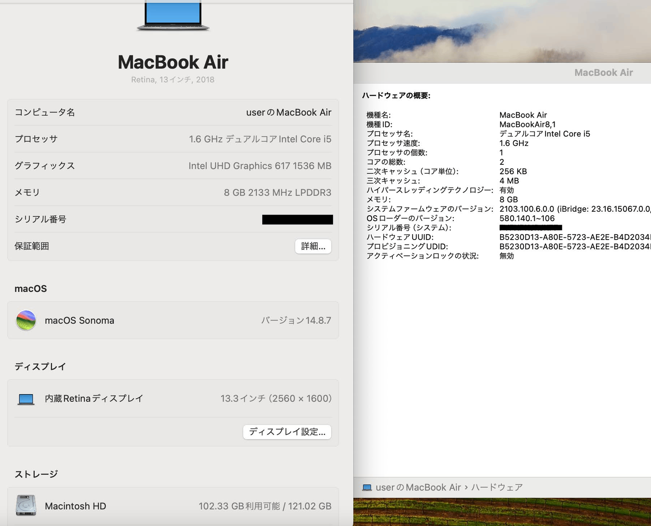Screen dimensions: 651x526
Task: Click the macOS Sonoma icon
Action: click(x=26, y=320)
